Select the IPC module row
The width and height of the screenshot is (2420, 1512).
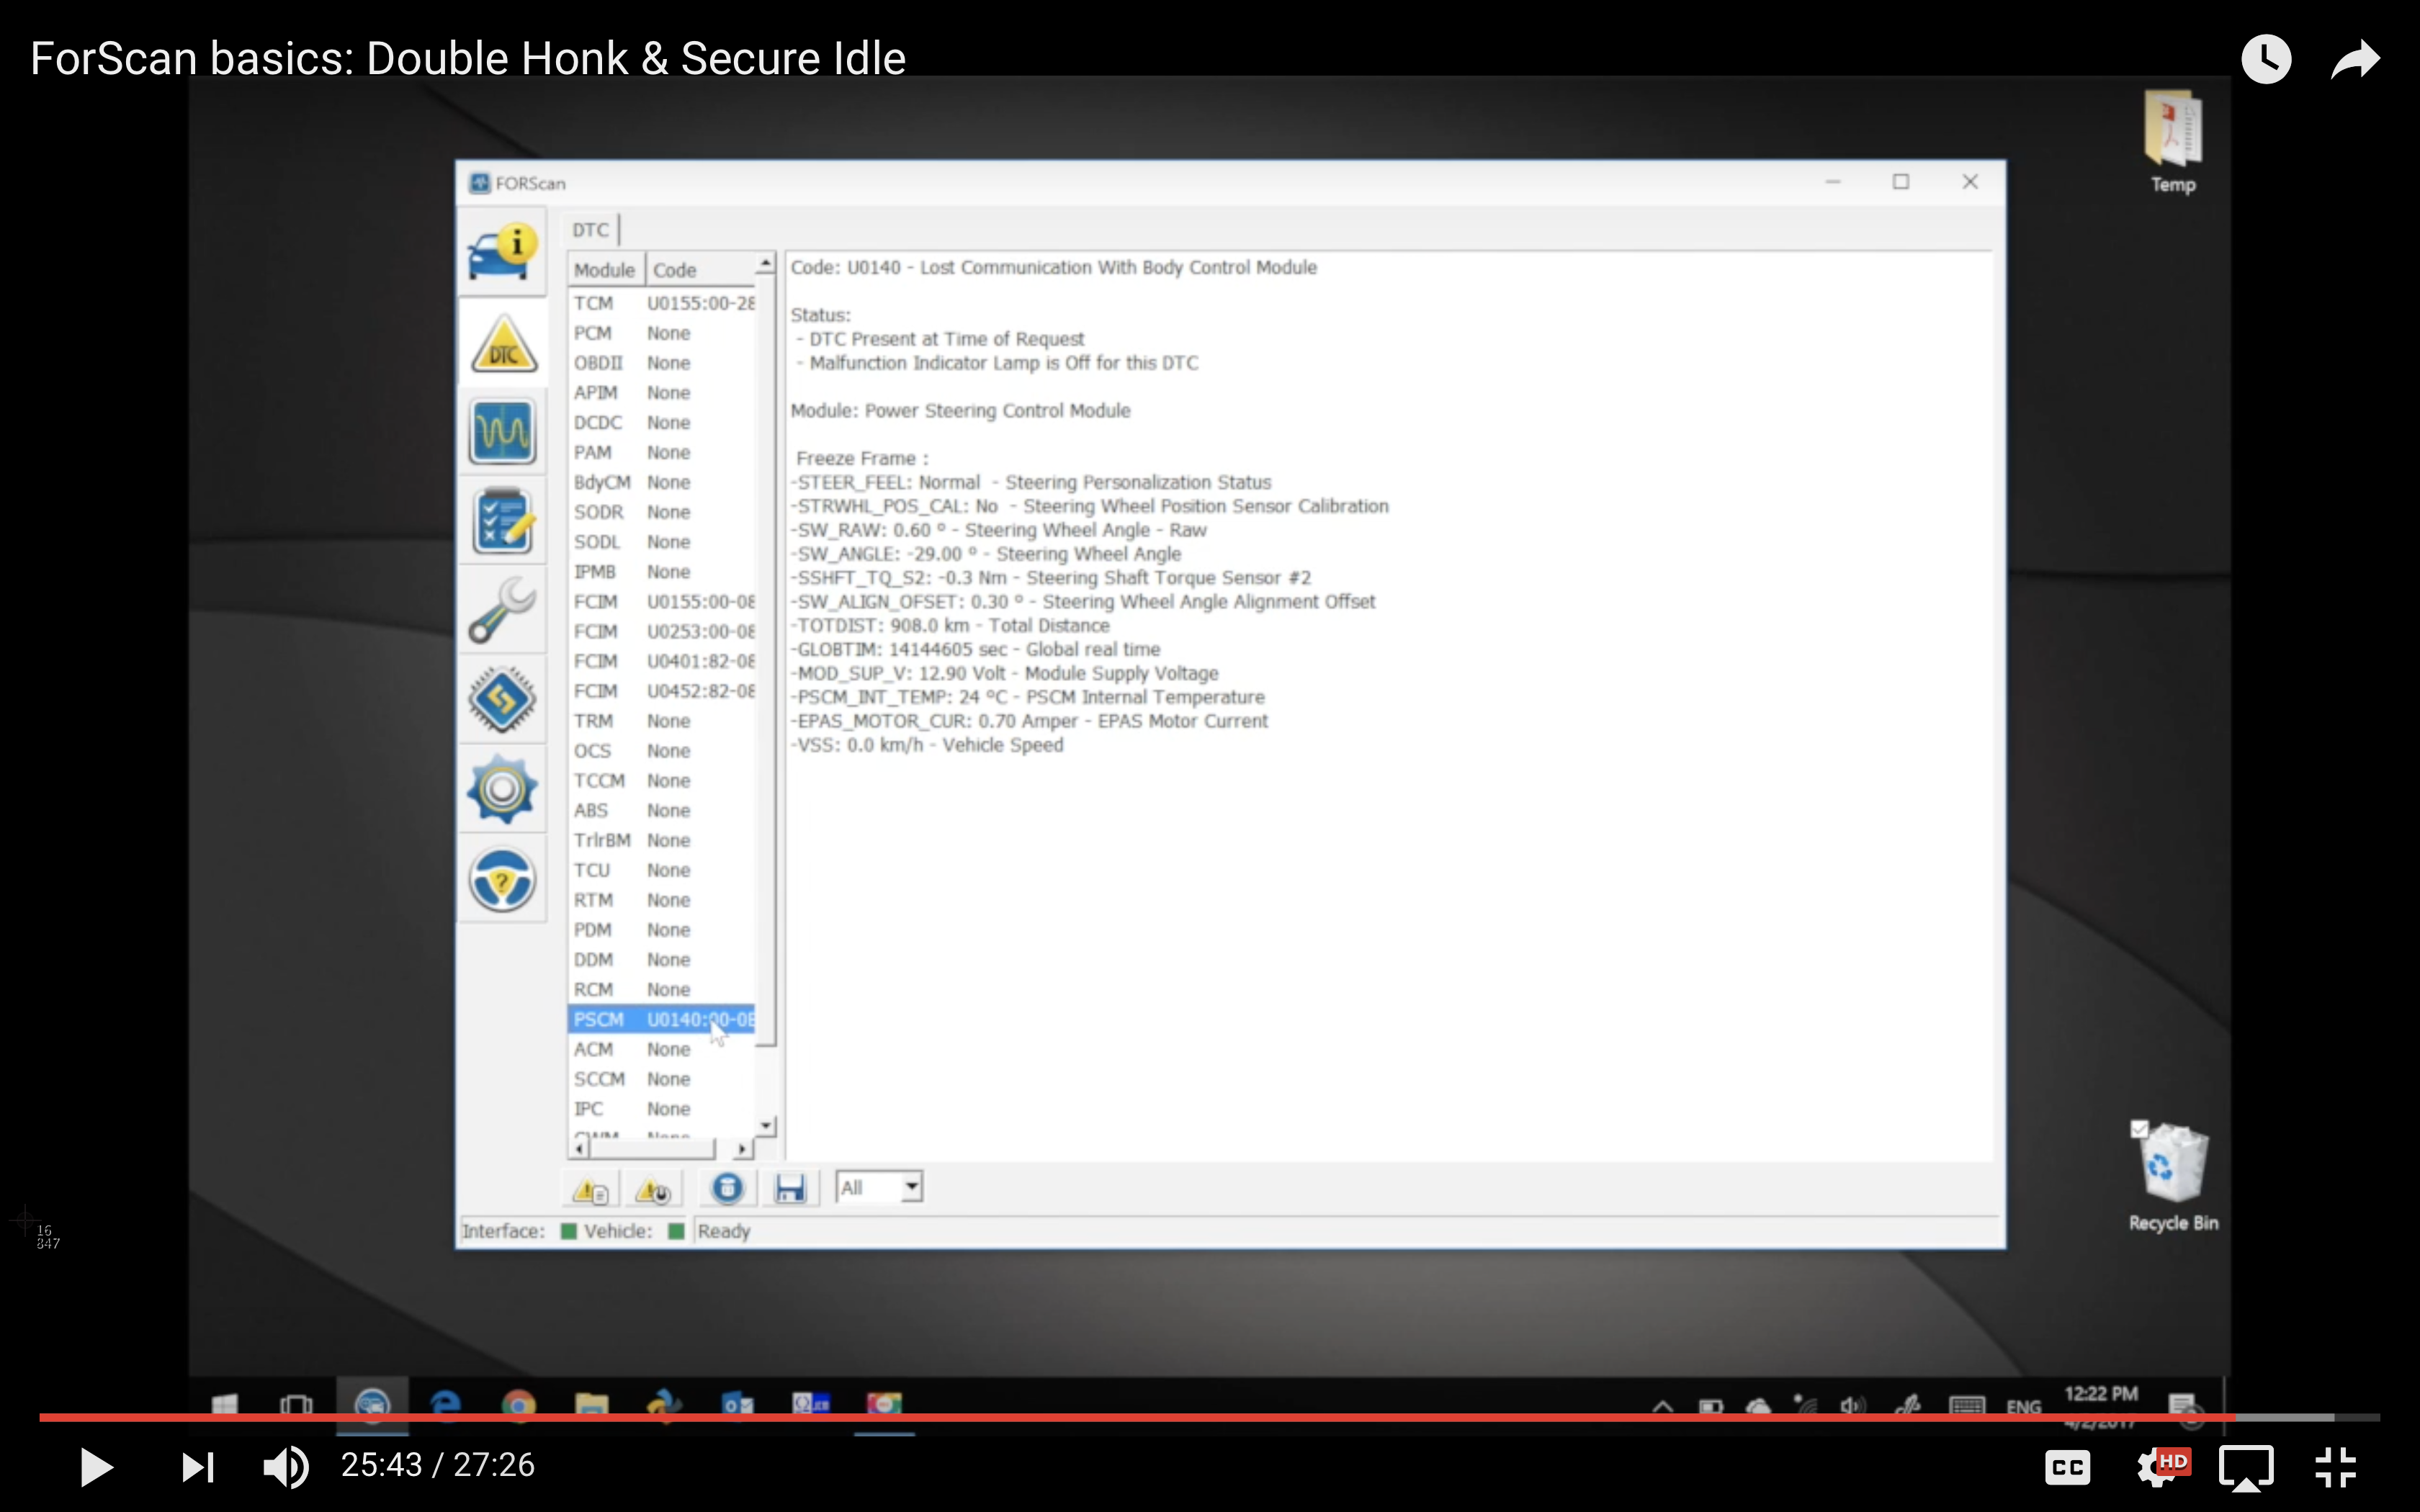[662, 1110]
